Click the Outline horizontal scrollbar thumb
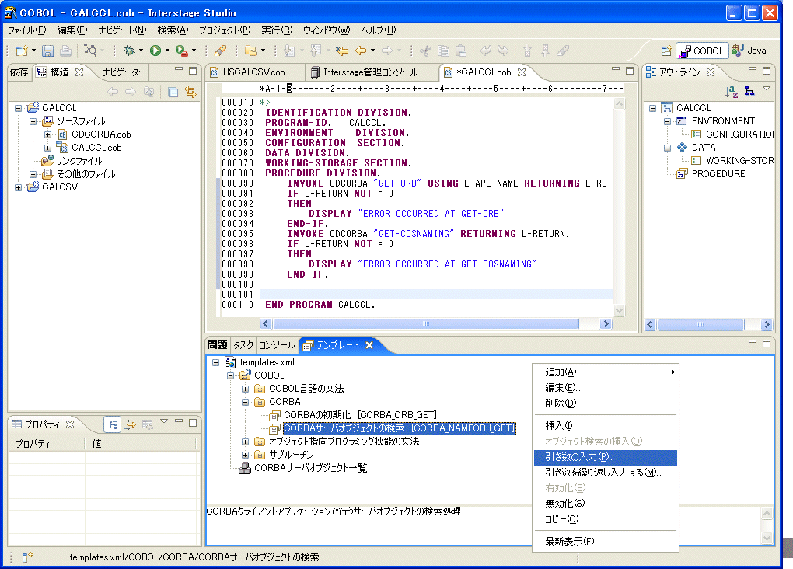This screenshot has height=569, width=793. [700, 325]
